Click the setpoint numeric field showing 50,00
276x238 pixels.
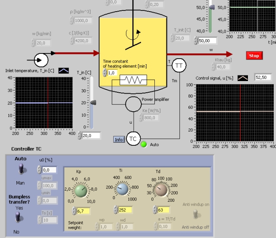(207, 41)
